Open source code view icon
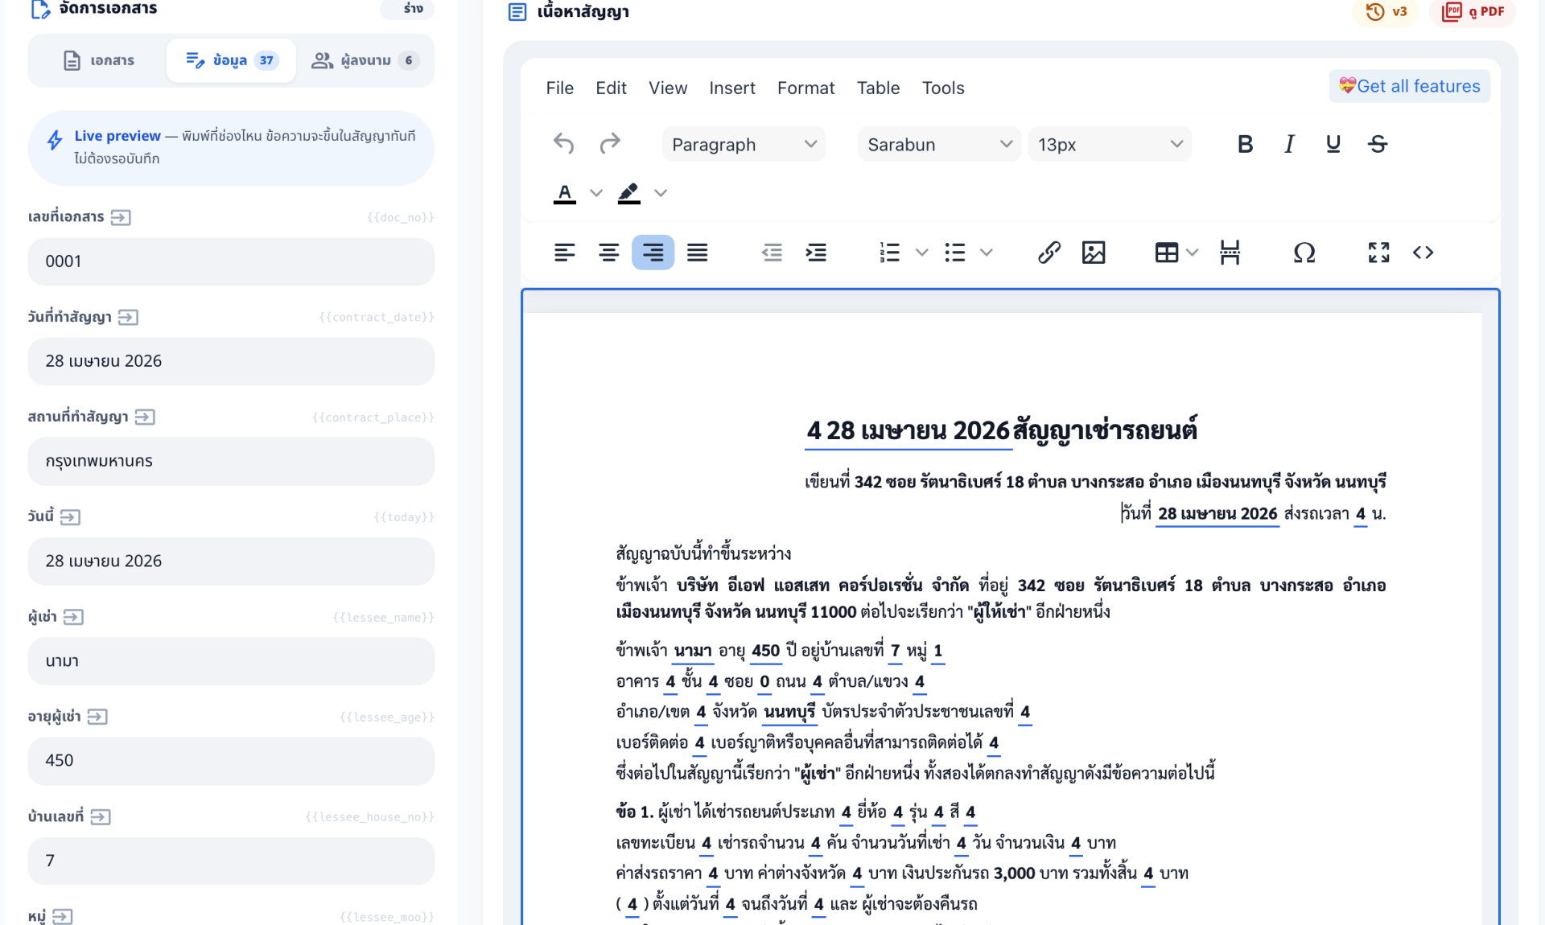1545x925 pixels. coord(1423,253)
